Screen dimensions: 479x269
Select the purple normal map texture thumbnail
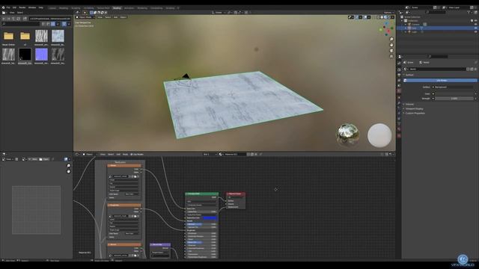(x=41, y=55)
